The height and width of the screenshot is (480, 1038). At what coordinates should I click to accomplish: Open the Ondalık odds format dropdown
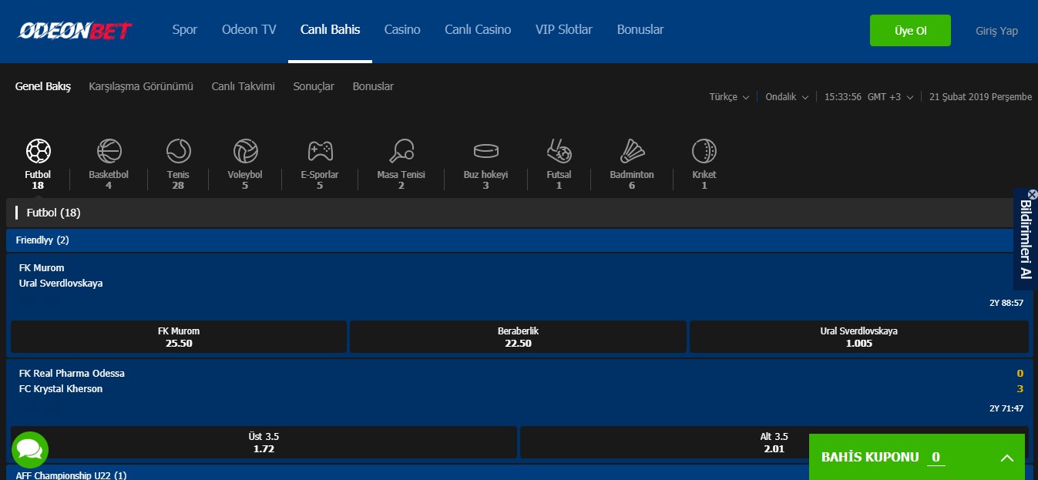click(787, 97)
